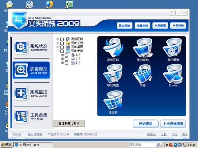The height and width of the screenshot is (148, 198).
Task: Click the C:\ hard drive icon
Action: click(x=73, y=59)
